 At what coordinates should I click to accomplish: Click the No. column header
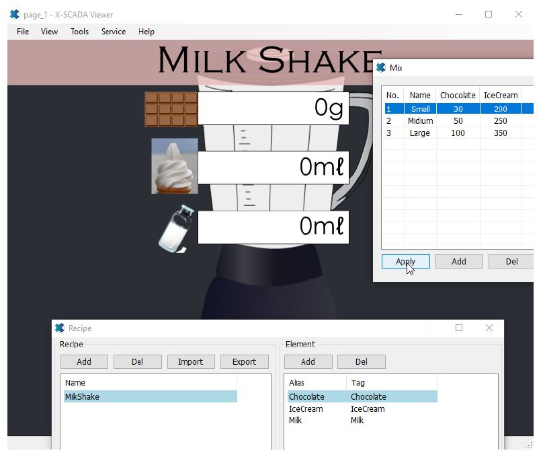pyautogui.click(x=392, y=95)
